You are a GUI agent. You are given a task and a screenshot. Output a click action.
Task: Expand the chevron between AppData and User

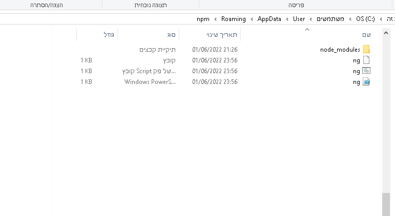pyautogui.click(x=287, y=19)
